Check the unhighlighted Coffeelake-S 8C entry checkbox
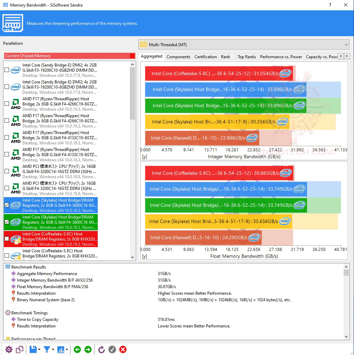 pyautogui.click(x=7, y=256)
